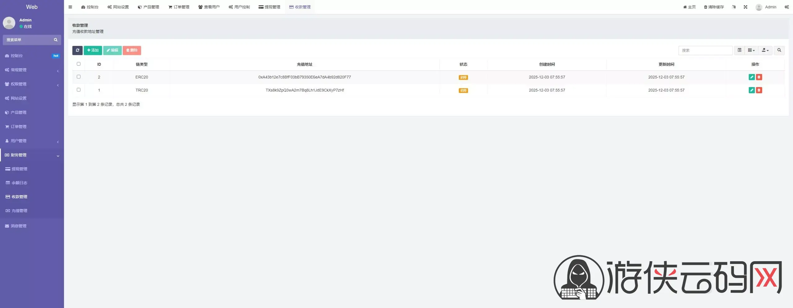Tick the checkbox for the ERC20 row
Image resolution: width=793 pixels, height=308 pixels.
[x=79, y=77]
